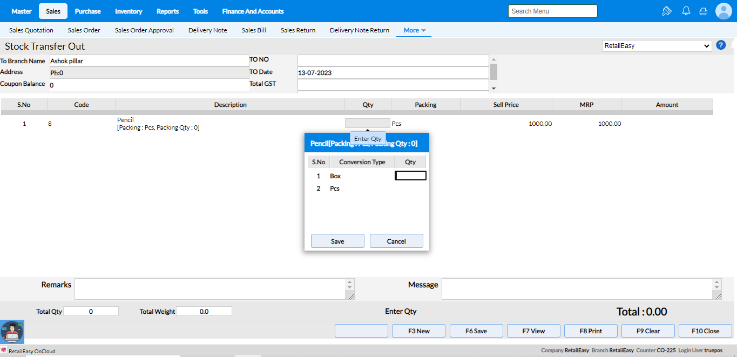
Task: Click the RetailEasy OnCloud logo icon
Action: click(4, 351)
